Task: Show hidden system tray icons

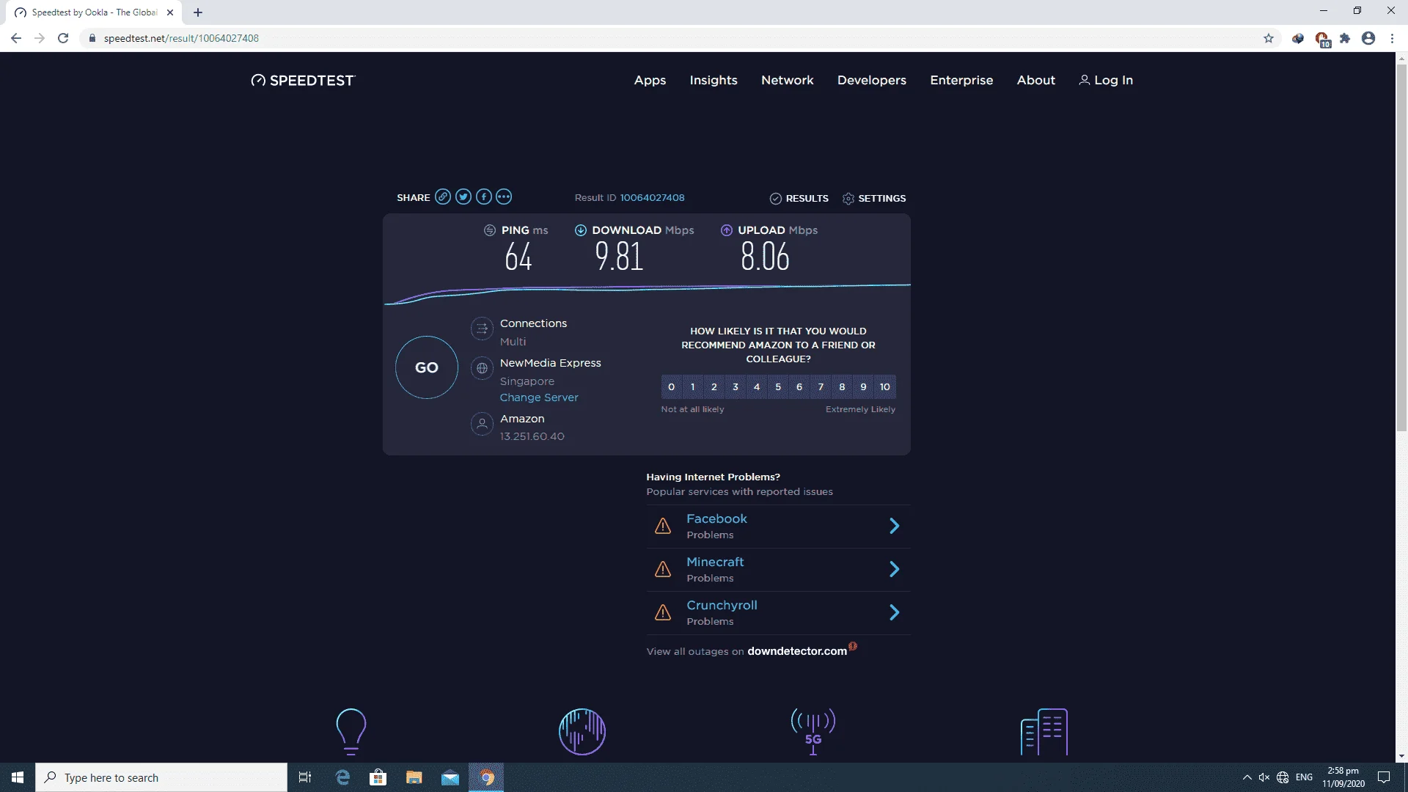Action: [1247, 777]
